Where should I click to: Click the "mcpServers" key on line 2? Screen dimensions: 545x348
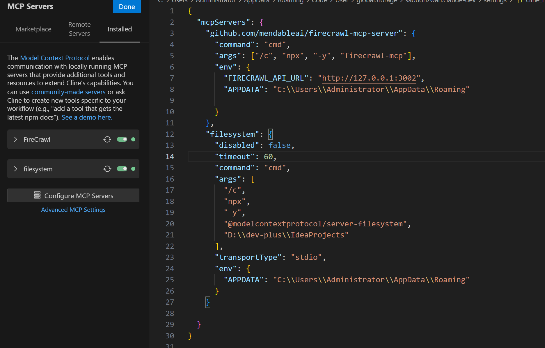coord(223,22)
